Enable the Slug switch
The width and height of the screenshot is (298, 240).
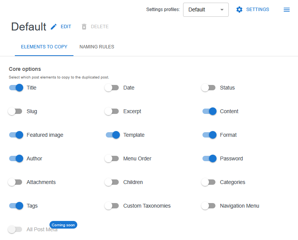[x=15, y=111]
